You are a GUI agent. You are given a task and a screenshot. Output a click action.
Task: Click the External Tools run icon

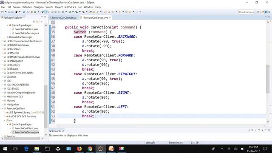pos(83,12)
